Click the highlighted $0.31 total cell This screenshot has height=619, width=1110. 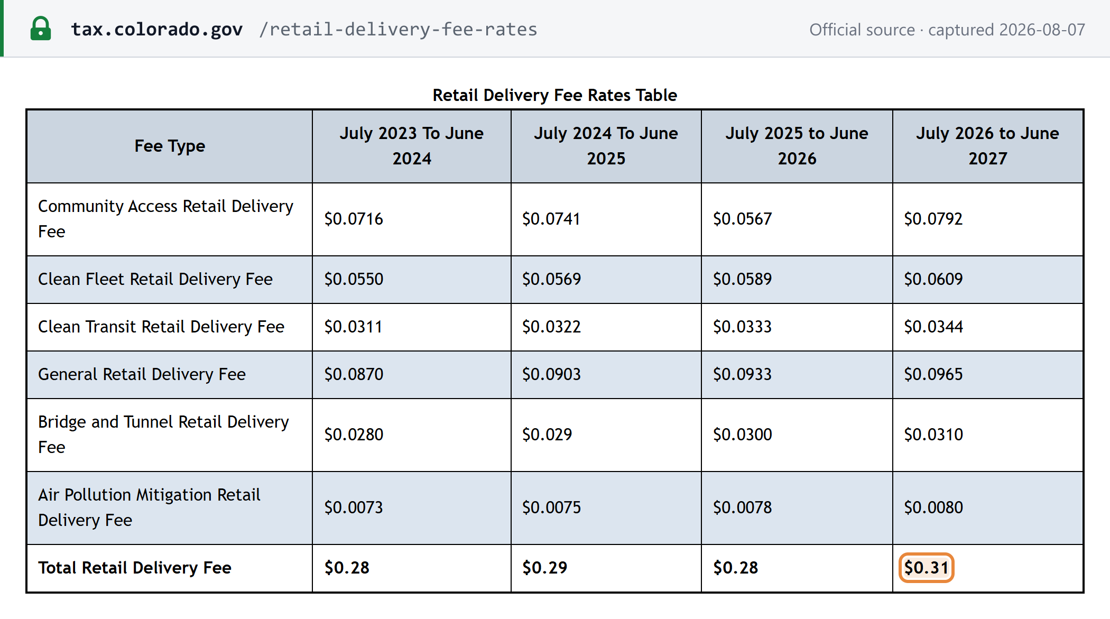click(x=927, y=568)
